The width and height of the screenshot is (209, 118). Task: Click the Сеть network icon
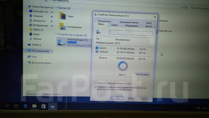coord(29,56)
